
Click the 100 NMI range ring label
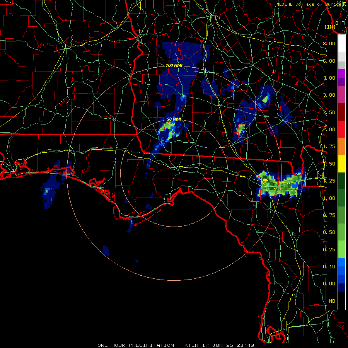click(174, 65)
